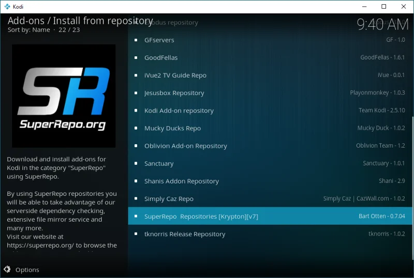Screen dimensions: 414x278
Task: Click the Team Kodi - 2.5.10 version text
Action: (381, 110)
